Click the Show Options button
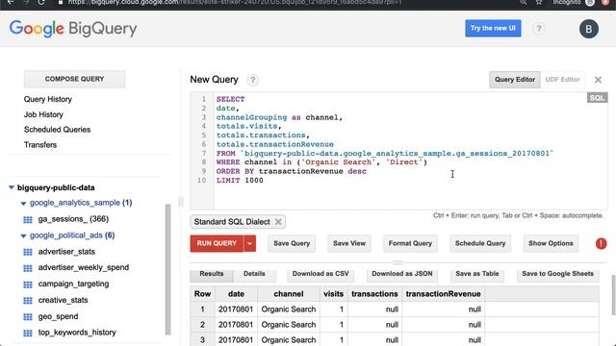Viewport: 616px width, 346px height. click(551, 243)
